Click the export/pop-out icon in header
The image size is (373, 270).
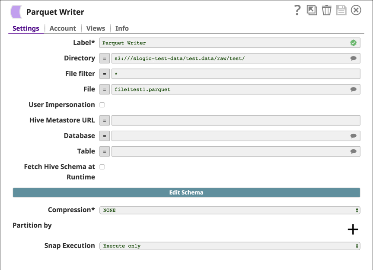tap(312, 10)
